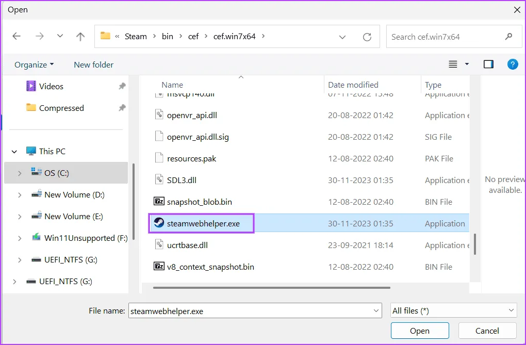Click the Open button
The height and width of the screenshot is (345, 526).
(x=419, y=331)
